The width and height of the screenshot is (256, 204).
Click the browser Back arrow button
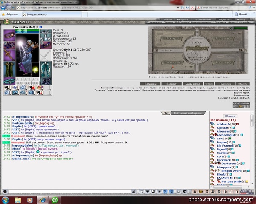(x=3, y=8)
